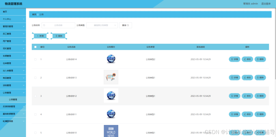276x137 pixels.
Task: Collapse the 公告管理 parent menu
Action: click(13, 93)
